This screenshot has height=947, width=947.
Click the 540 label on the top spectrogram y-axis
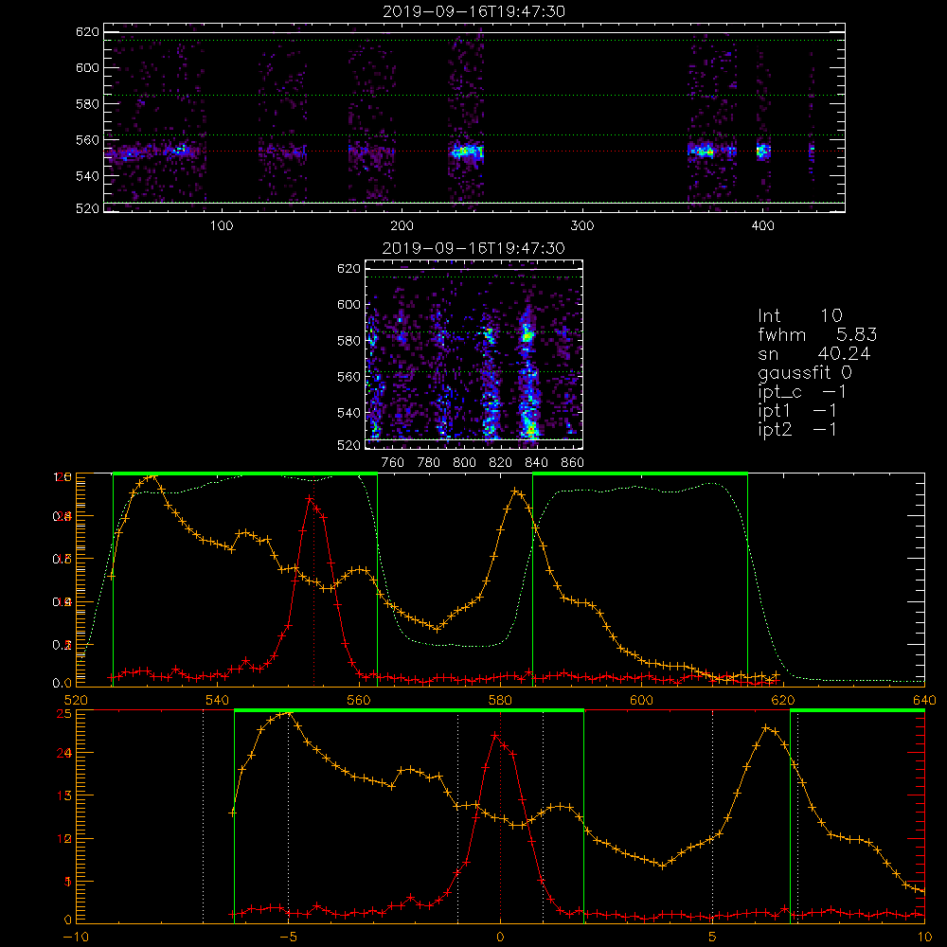pyautogui.click(x=87, y=176)
